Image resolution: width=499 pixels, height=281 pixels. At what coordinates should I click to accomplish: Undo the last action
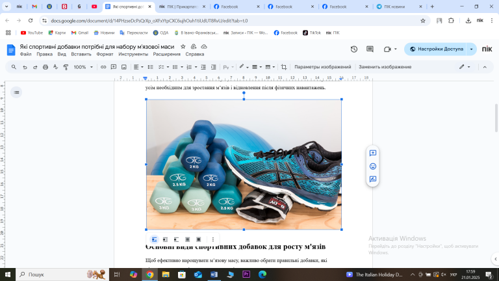click(x=25, y=67)
